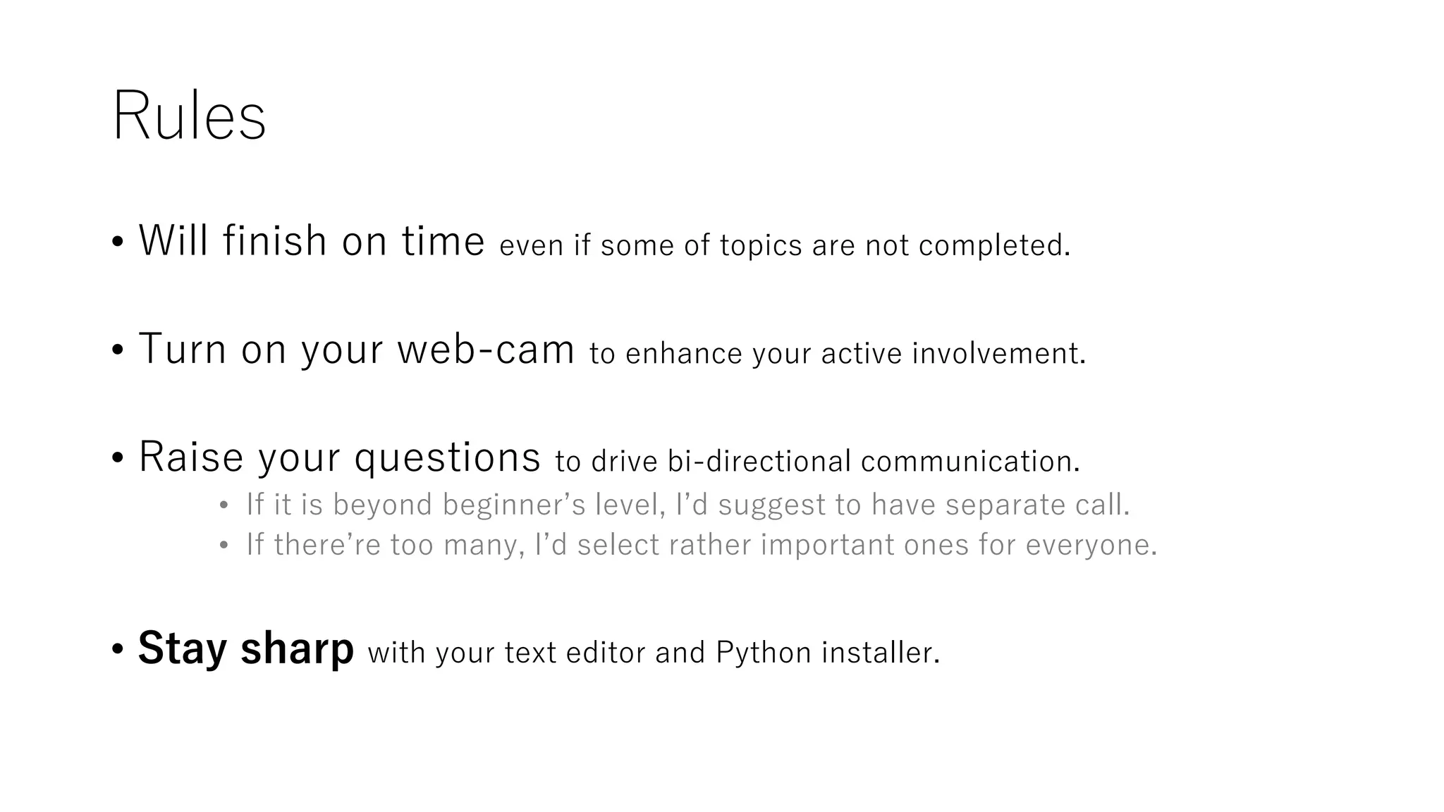The width and height of the screenshot is (1444, 812).
Task: Click the gray bullet before "If it is beyond"
Action: (224, 505)
